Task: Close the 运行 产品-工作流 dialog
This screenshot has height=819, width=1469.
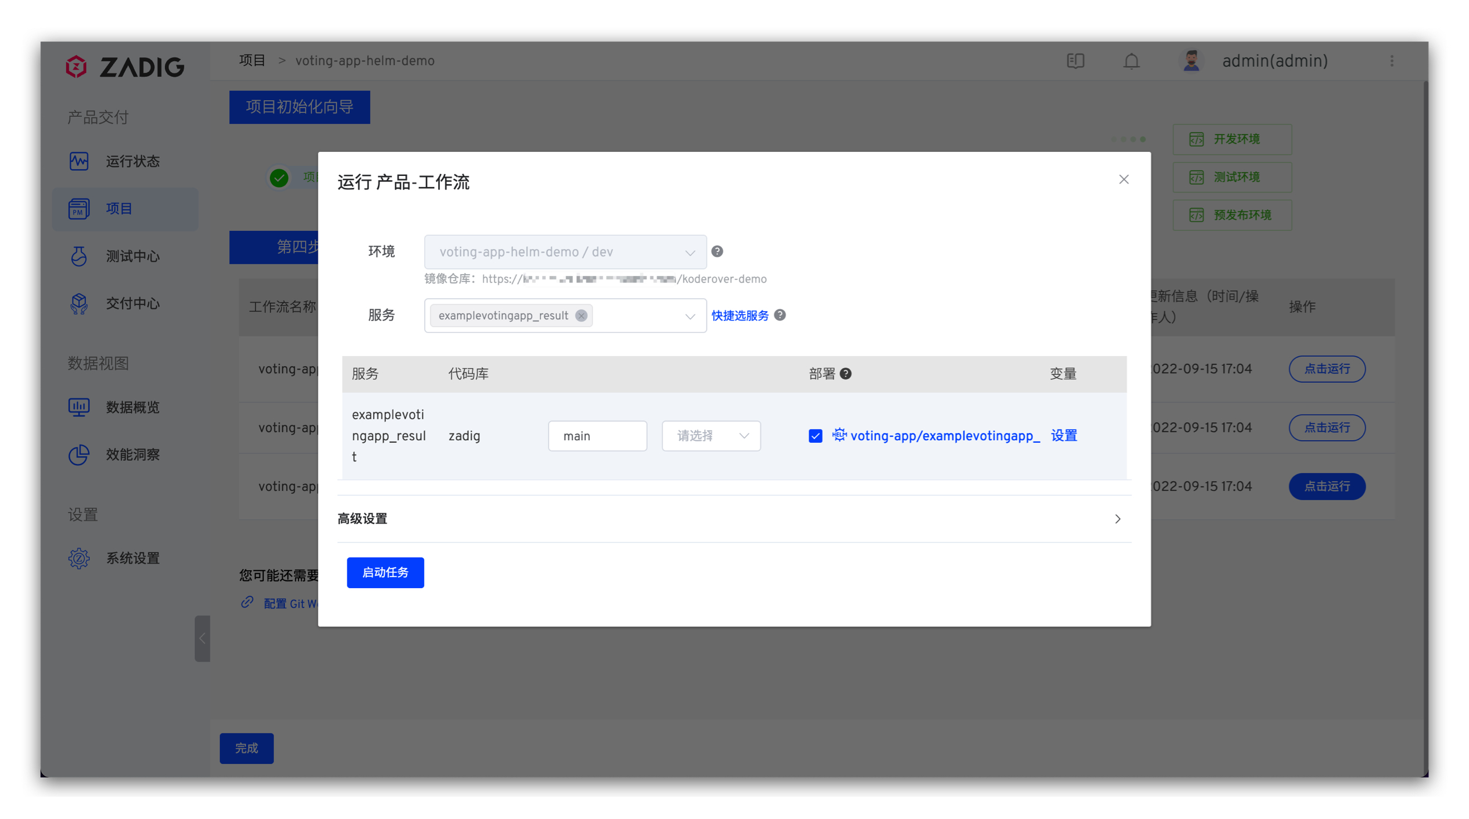Action: pos(1123,180)
